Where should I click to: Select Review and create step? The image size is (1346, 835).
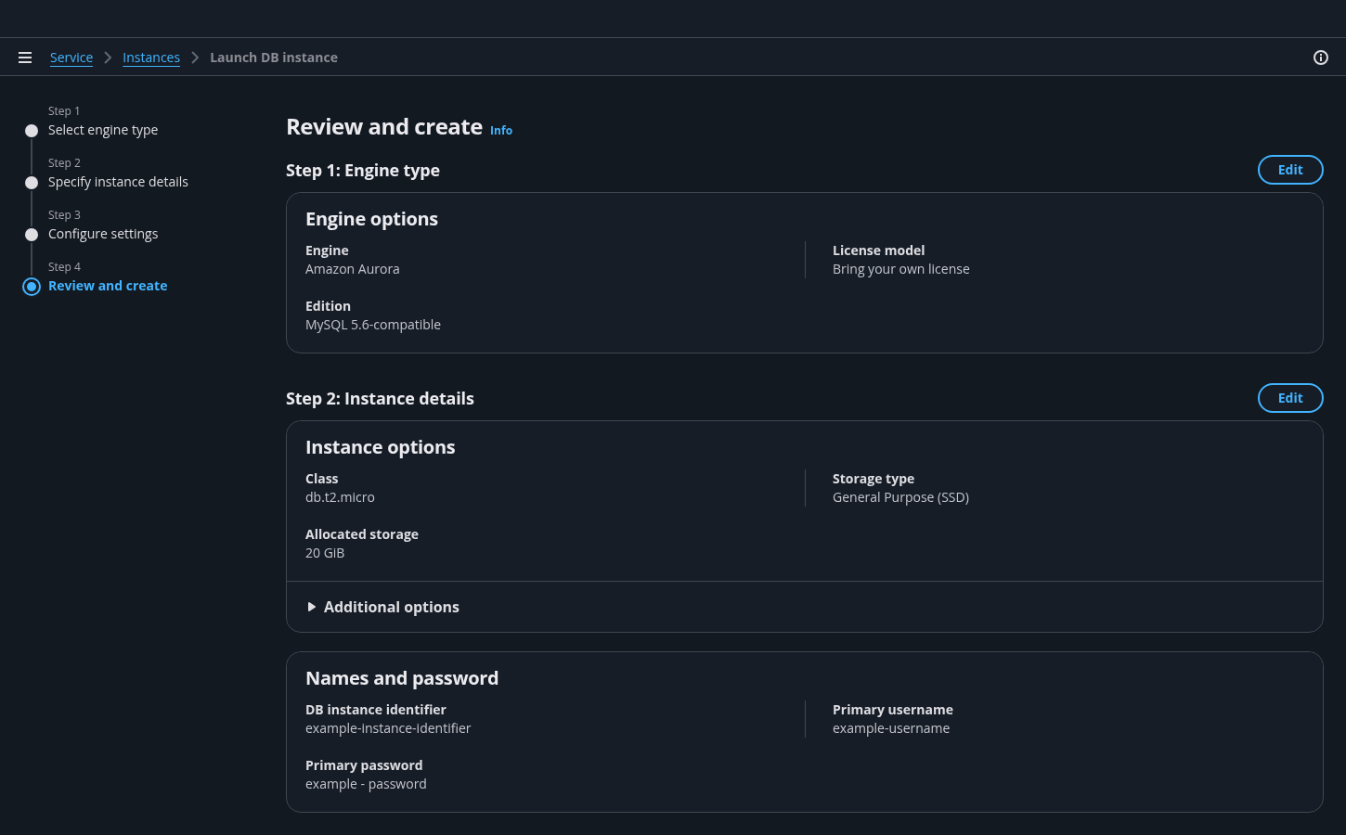point(108,286)
